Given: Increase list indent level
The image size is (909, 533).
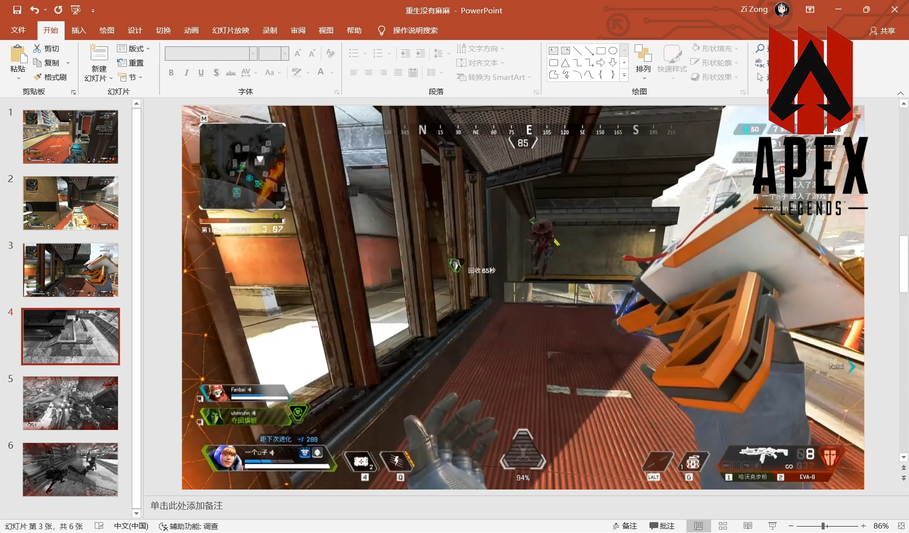Looking at the screenshot, I should coord(420,53).
